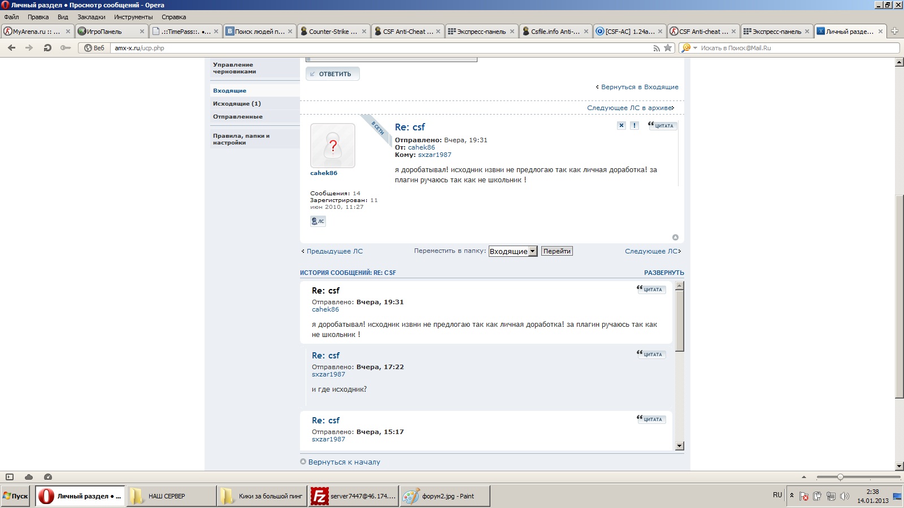Open the FileZilla window from the taskbar
904x508 pixels.
tap(354, 496)
